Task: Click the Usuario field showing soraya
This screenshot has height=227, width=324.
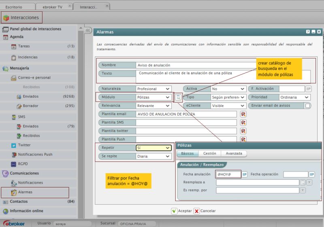Action: click(72, 224)
